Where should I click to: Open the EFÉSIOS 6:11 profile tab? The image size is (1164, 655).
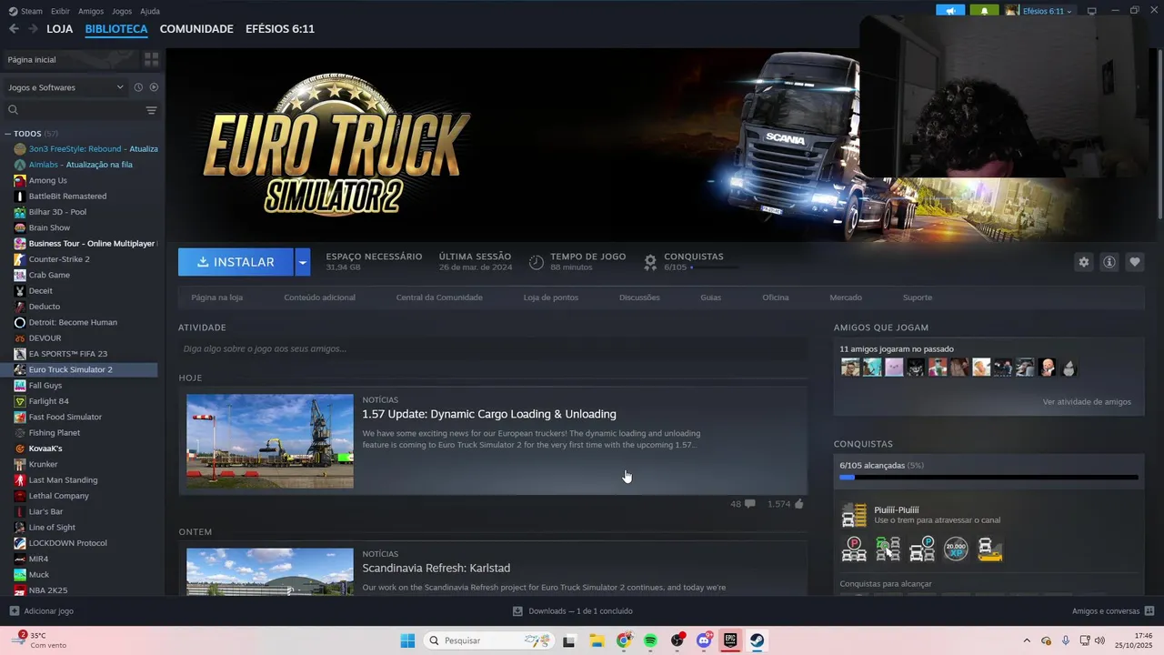(x=280, y=29)
